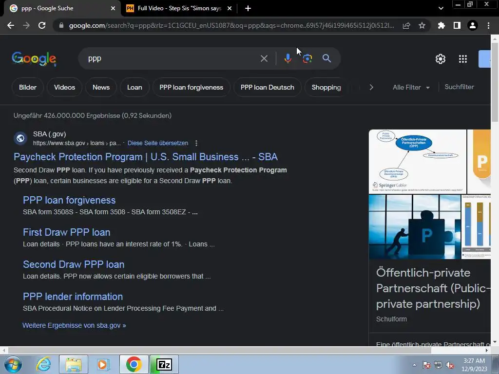
Task: Reload the page with the refresh icon
Action: pyautogui.click(x=42, y=25)
